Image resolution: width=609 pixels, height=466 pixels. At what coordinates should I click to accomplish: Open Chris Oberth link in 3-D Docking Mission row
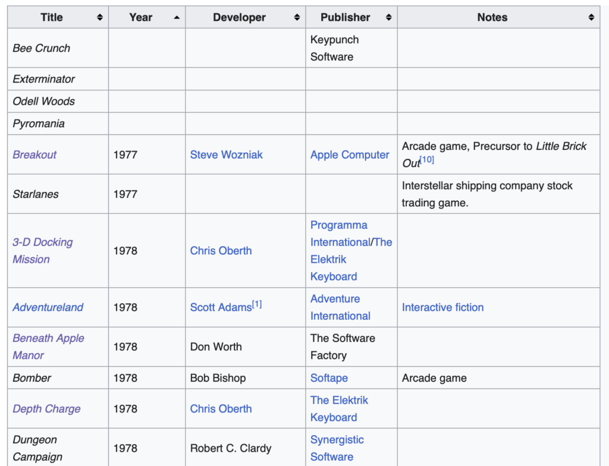221,250
